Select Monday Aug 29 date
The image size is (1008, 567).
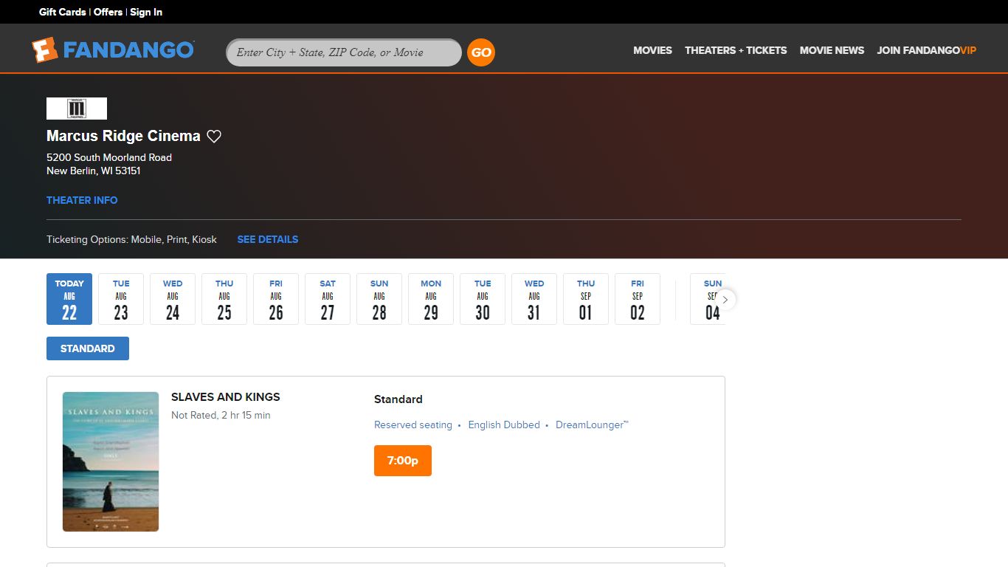point(431,299)
